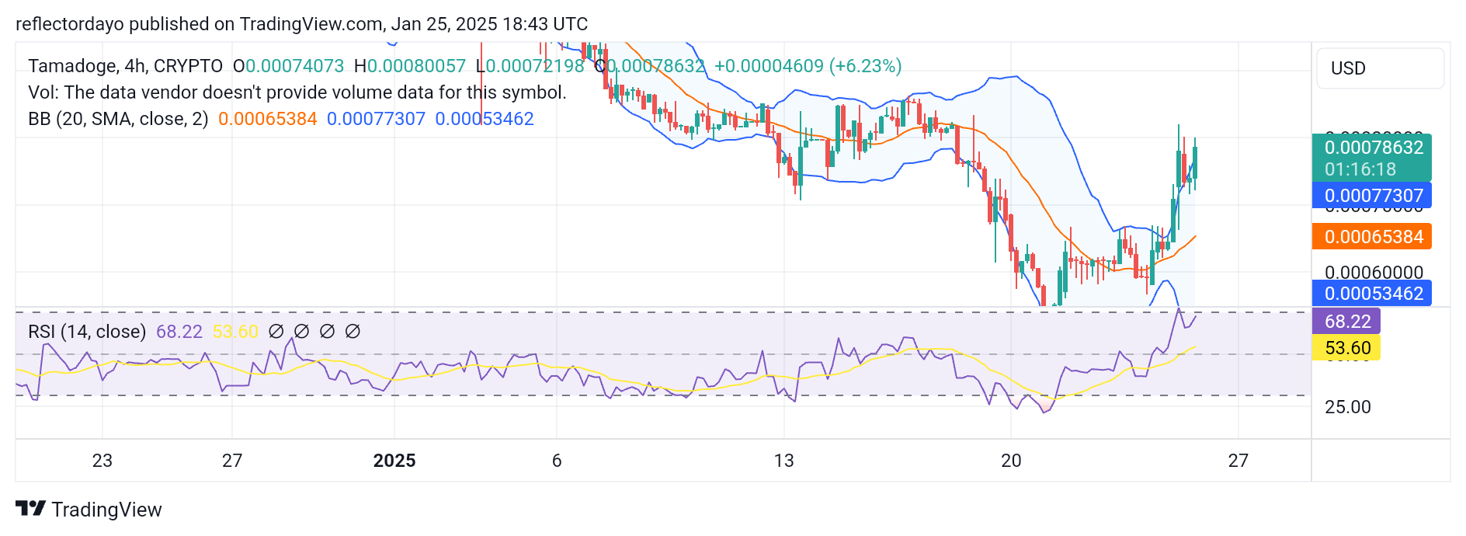Click the Vol data vendor notice text
This screenshot has height=536, width=1466.
click(x=297, y=92)
